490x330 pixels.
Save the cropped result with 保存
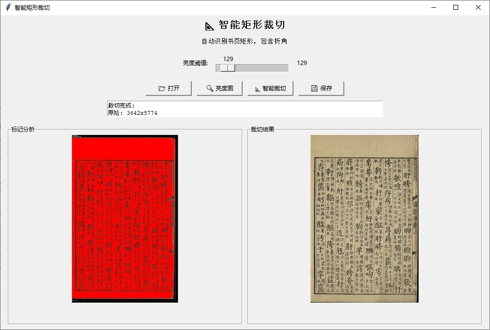(321, 88)
